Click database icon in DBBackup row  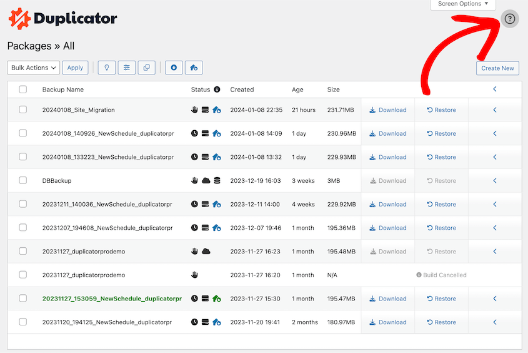(217, 180)
